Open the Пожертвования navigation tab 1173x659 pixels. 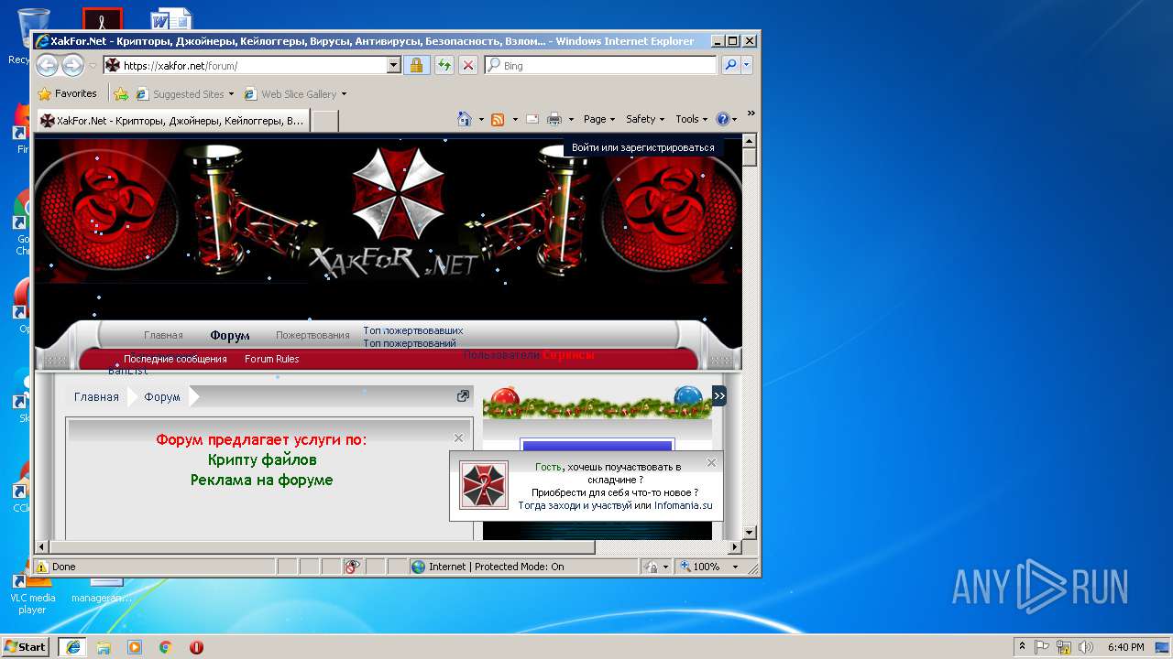coord(312,335)
